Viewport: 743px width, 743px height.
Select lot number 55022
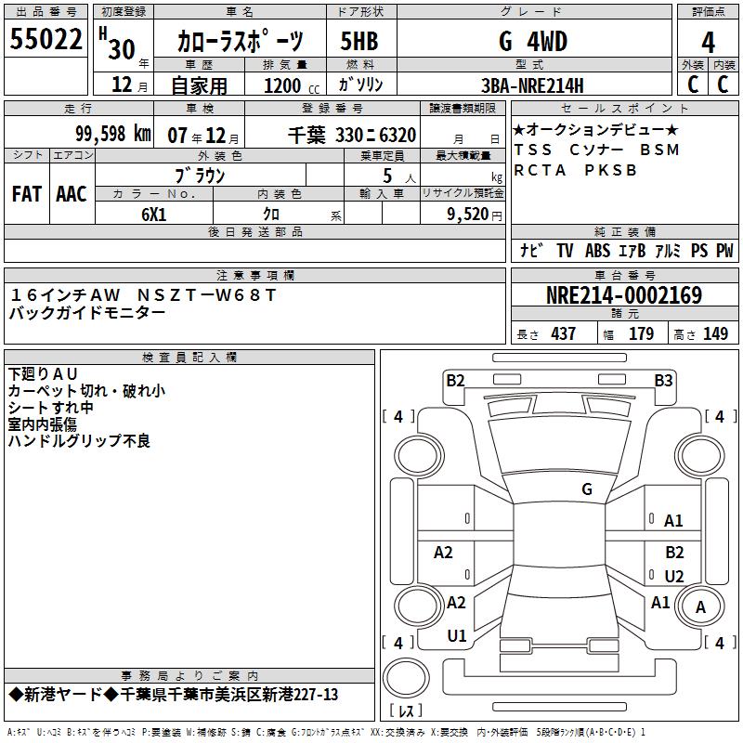[46, 39]
